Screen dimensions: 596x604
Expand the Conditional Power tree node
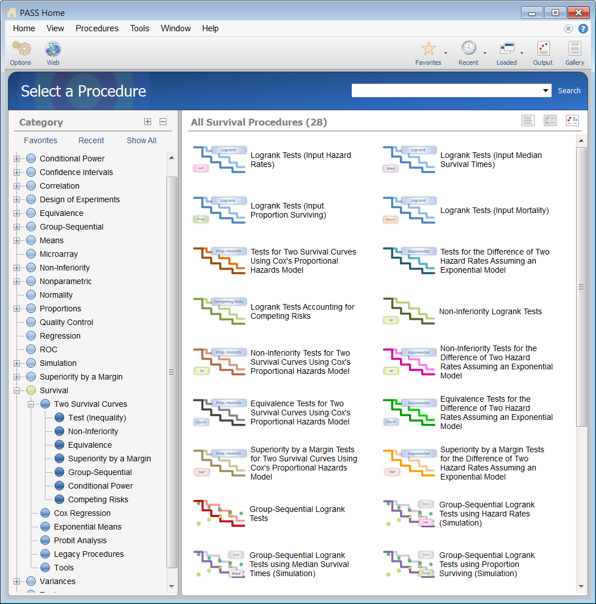coord(16,159)
